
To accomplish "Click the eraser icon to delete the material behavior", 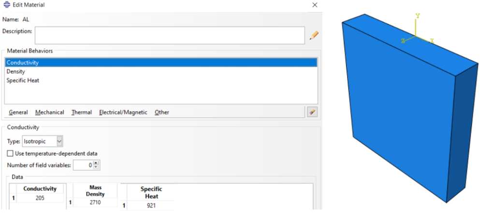I will click(312, 112).
